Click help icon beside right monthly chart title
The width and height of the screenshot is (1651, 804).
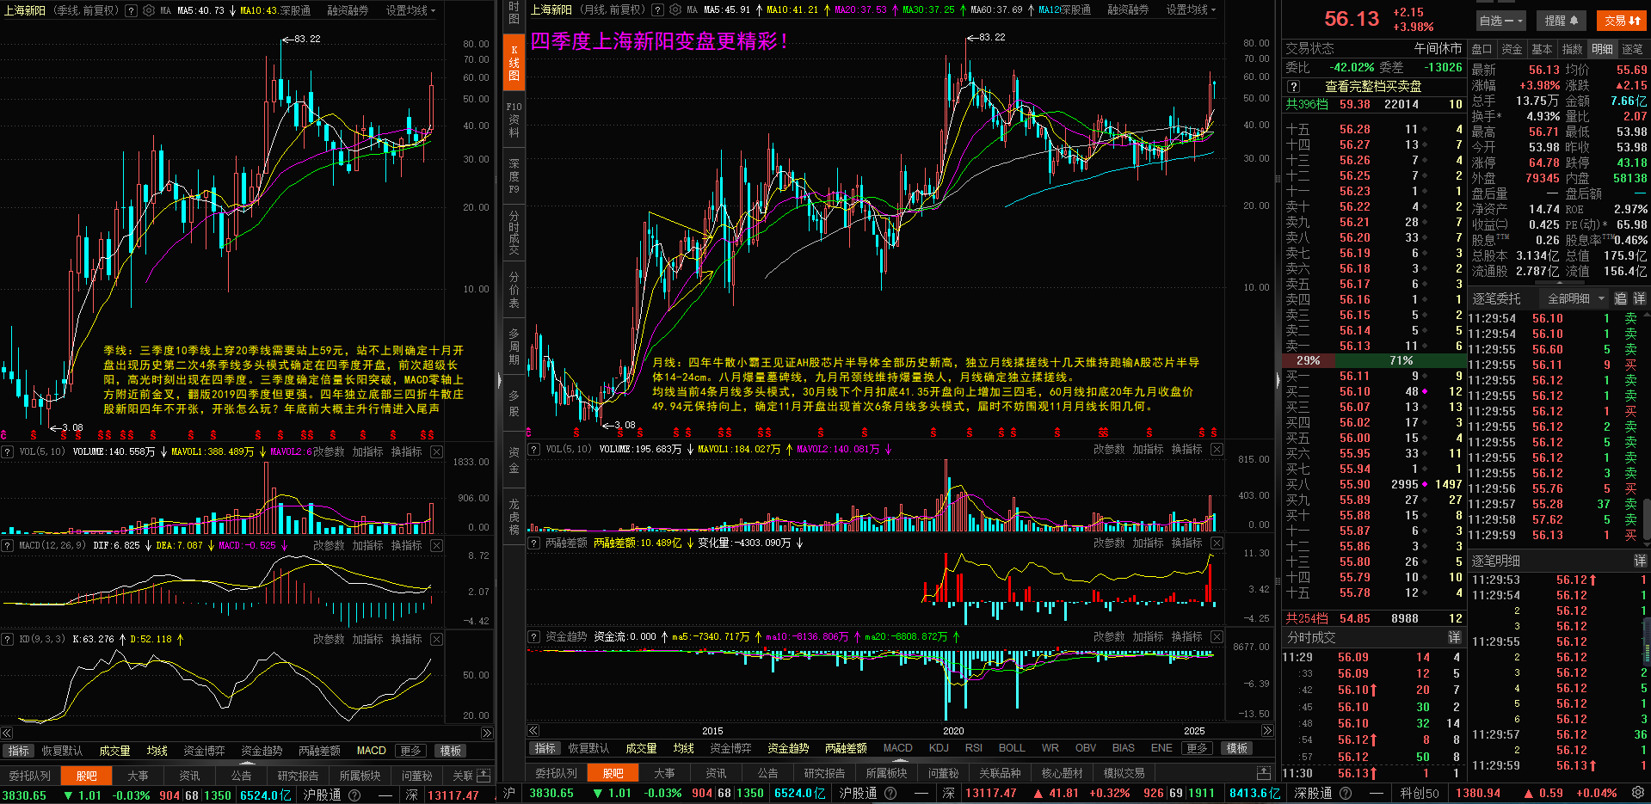[x=657, y=9]
